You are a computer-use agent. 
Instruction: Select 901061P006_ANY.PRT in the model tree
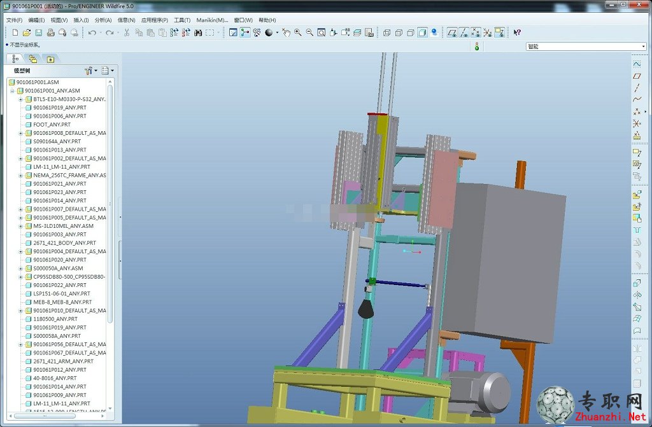pyautogui.click(x=60, y=116)
